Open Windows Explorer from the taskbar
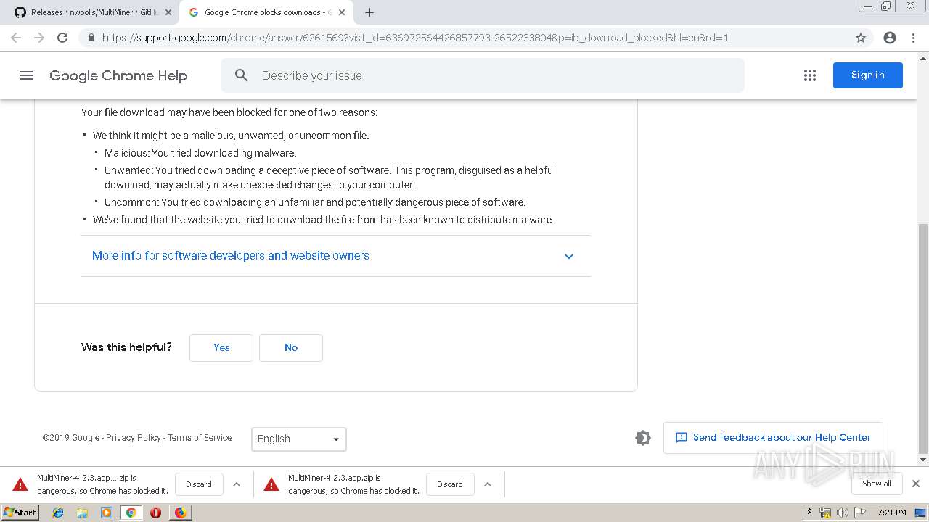 coord(82,513)
